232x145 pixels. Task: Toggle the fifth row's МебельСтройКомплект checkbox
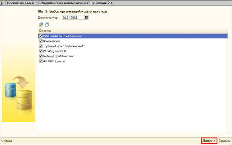41,56
